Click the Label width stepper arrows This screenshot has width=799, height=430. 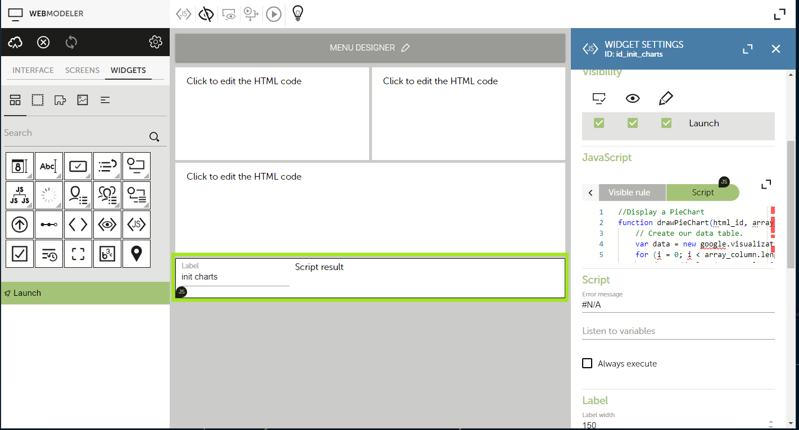coord(770,424)
